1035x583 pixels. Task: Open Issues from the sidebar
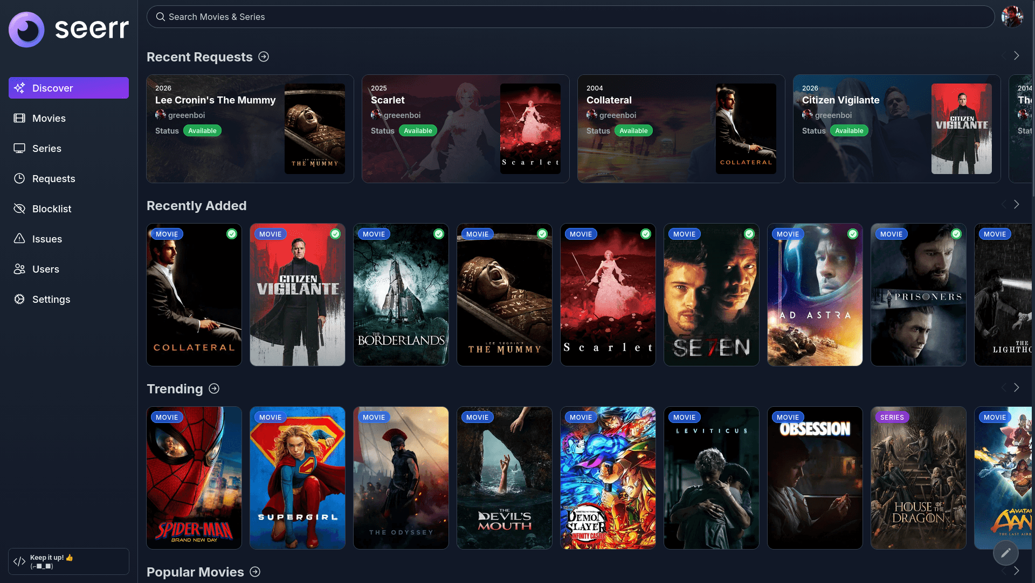(68, 239)
